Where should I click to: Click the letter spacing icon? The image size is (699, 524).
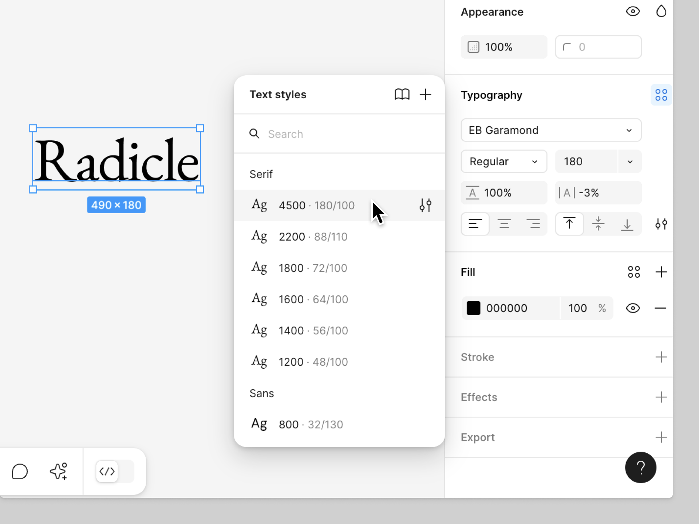point(567,192)
